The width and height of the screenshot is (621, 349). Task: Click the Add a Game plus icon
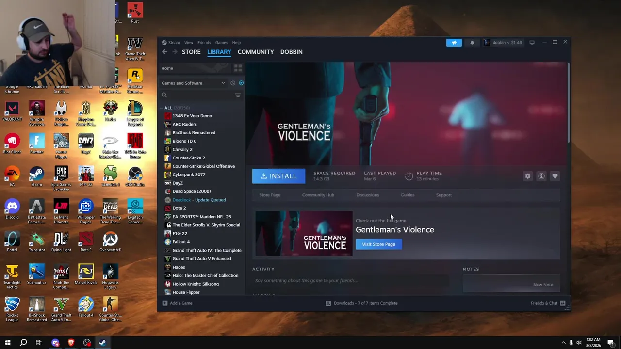point(165,303)
